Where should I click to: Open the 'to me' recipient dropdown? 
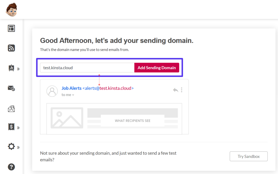tap(68, 95)
